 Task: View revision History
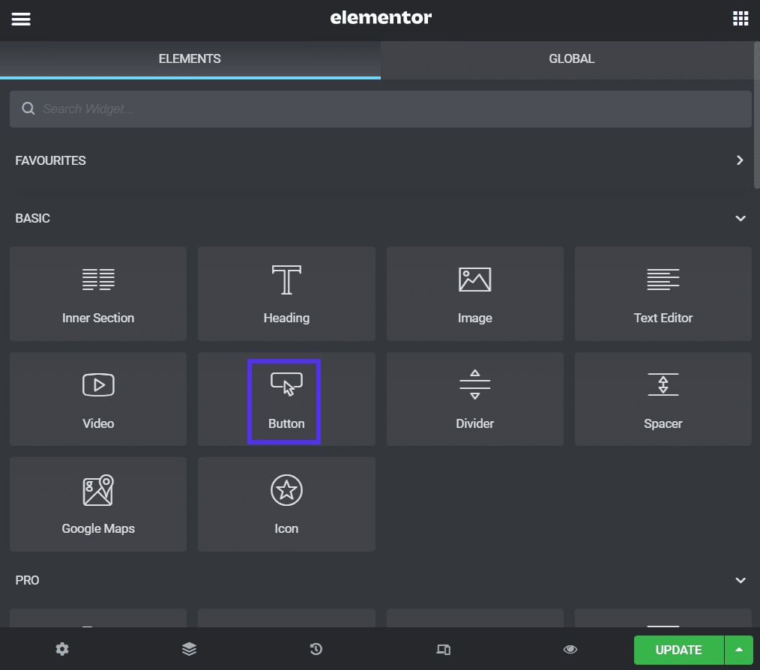pyautogui.click(x=316, y=649)
